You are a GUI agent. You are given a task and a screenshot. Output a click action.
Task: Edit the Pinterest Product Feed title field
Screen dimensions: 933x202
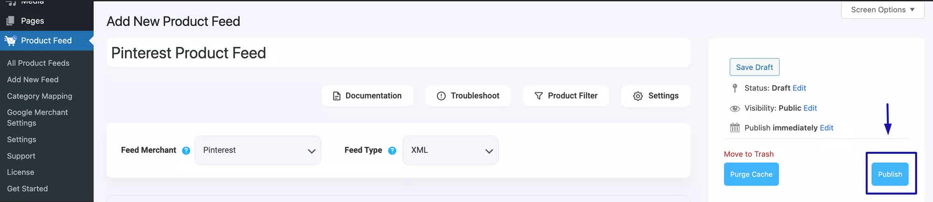[x=398, y=52]
